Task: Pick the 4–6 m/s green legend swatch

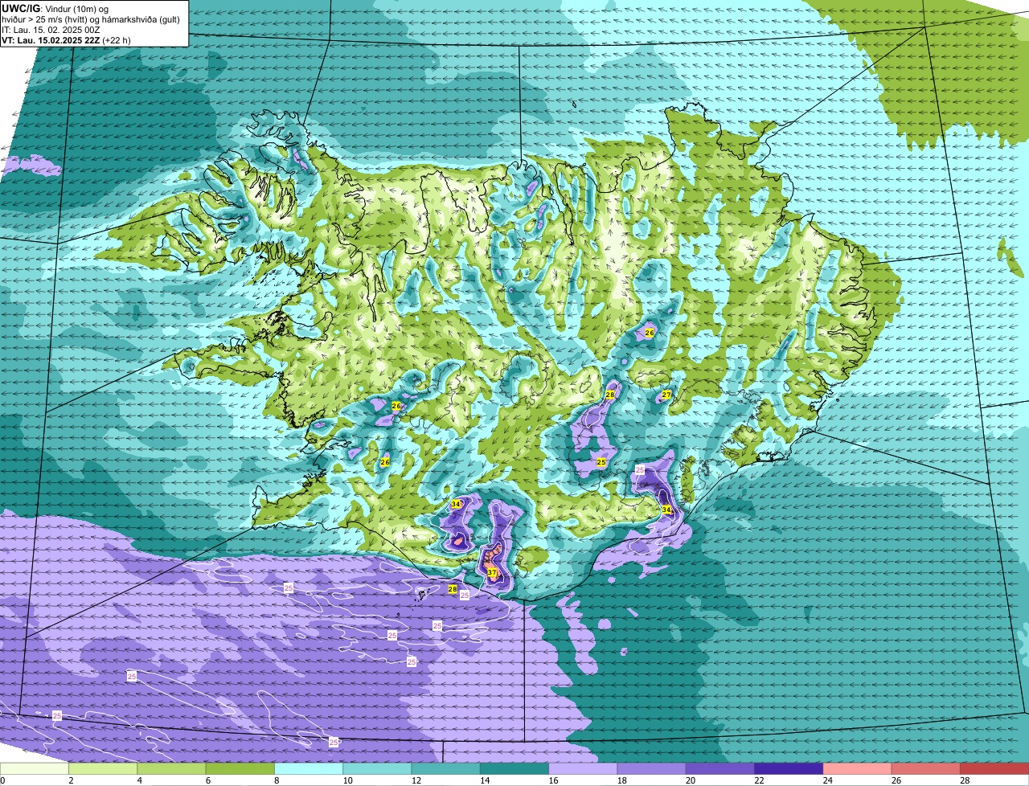Action: coord(171,768)
